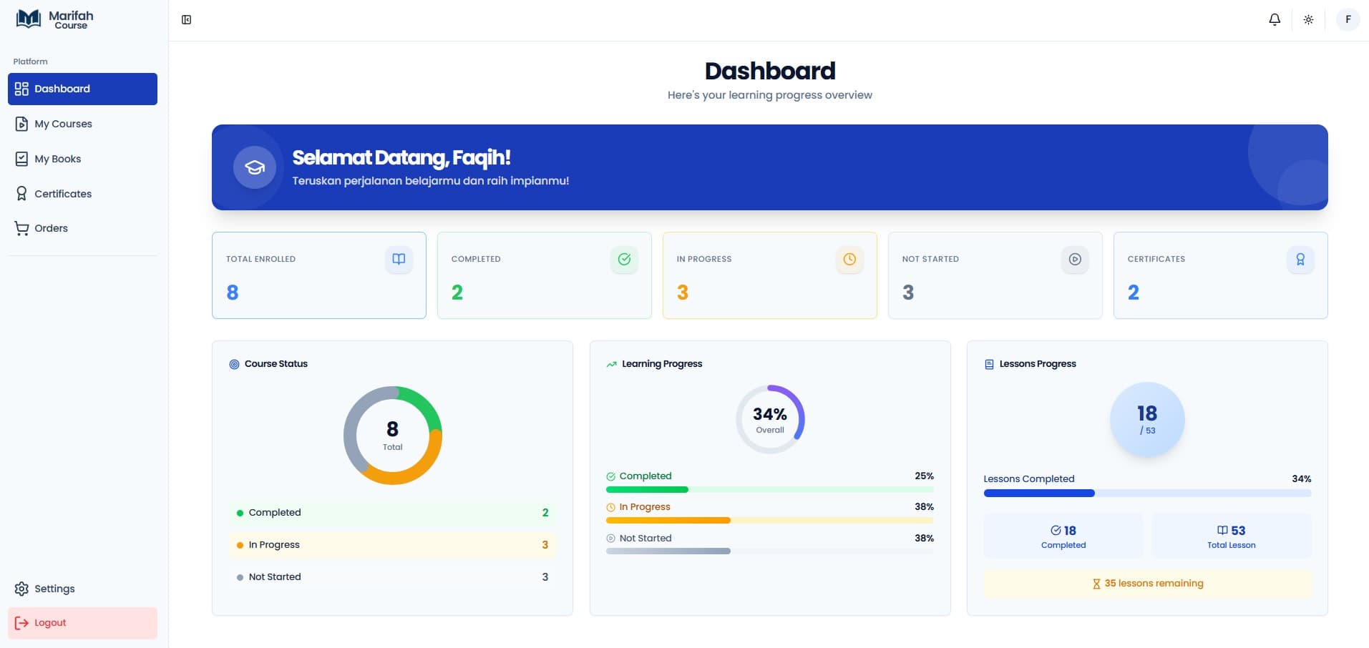The height and width of the screenshot is (648, 1369).
Task: Click the Learning Progress trend icon
Action: (611, 364)
